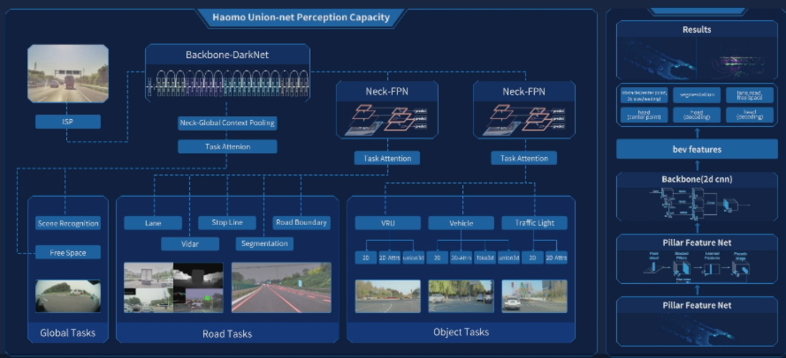The height and width of the screenshot is (358, 786).
Task: Select the bev features bar
Action: tap(696, 149)
